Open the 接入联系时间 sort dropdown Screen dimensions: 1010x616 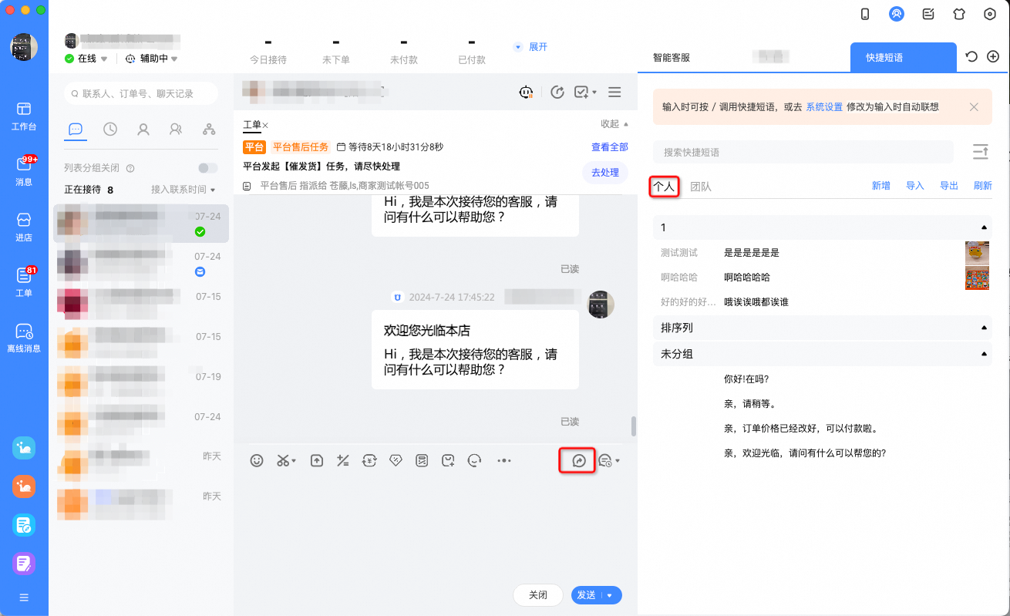pyautogui.click(x=183, y=190)
